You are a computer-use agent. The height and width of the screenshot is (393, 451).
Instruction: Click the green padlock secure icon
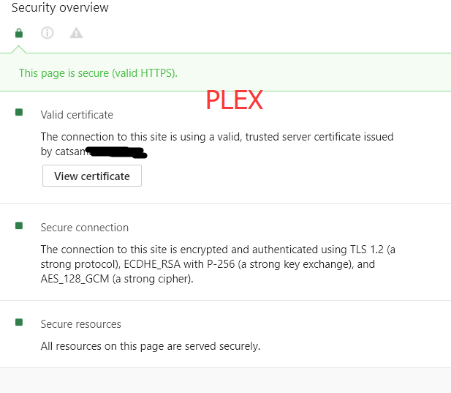(19, 33)
